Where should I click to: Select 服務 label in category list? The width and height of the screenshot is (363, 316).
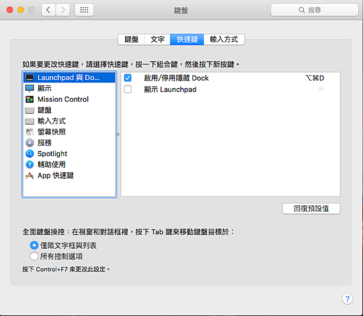[x=44, y=143]
